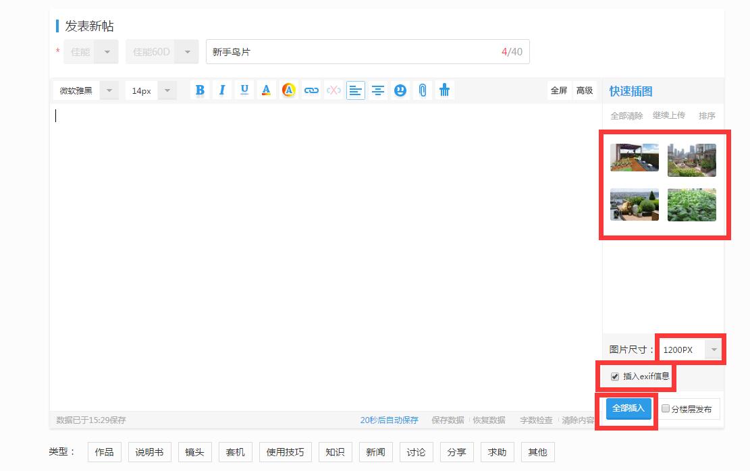Viewport: 750px width, 471px height.
Task: Click the attachment paperclip icon
Action: (x=423, y=90)
